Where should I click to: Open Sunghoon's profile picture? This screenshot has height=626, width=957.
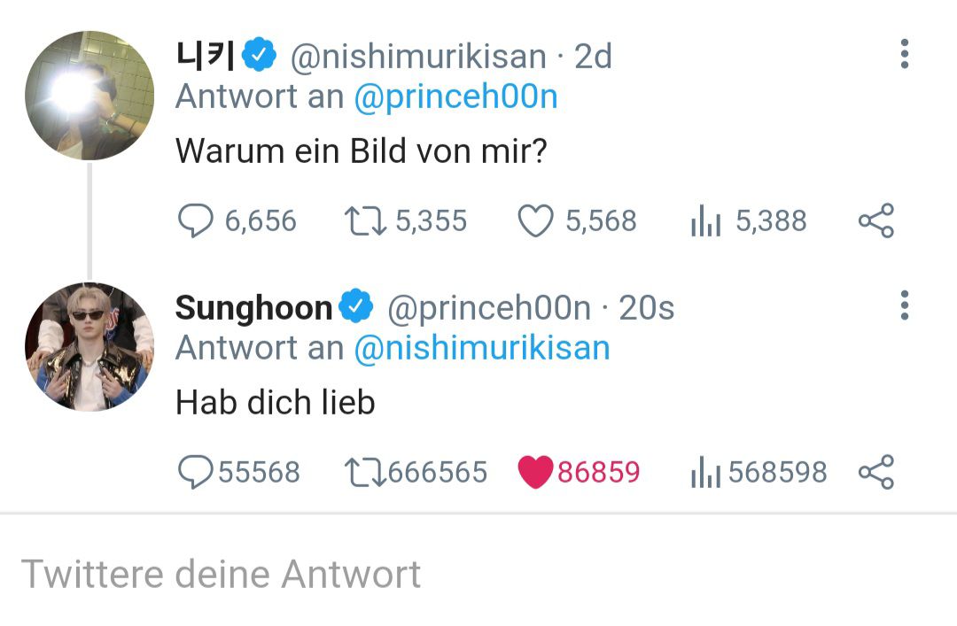pos(89,346)
